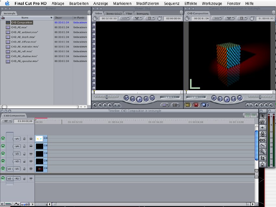
Task: Select C4D_AE_shadow.mov in the Browser
Action: point(24,56)
